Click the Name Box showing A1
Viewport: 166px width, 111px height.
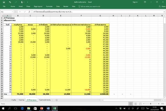pyautogui.click(x=6, y=12)
